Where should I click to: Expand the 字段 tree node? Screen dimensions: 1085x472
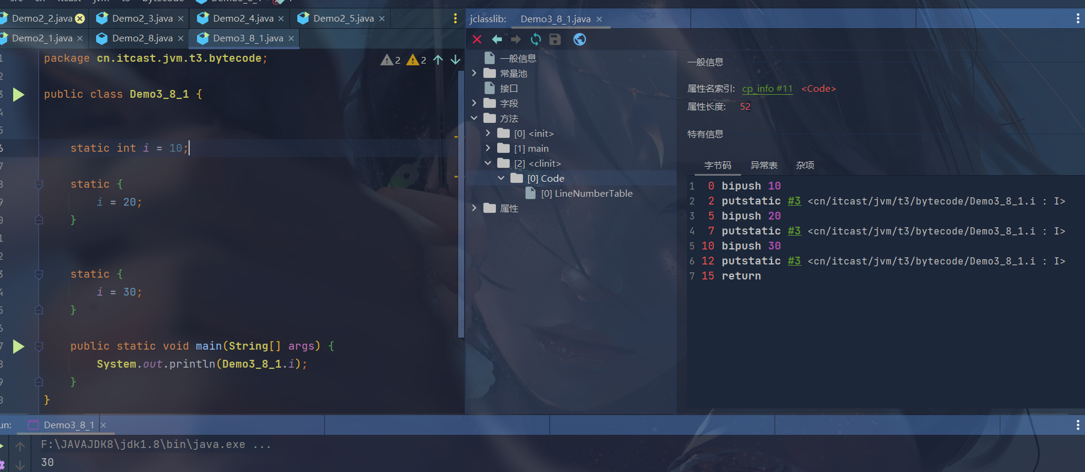[474, 103]
